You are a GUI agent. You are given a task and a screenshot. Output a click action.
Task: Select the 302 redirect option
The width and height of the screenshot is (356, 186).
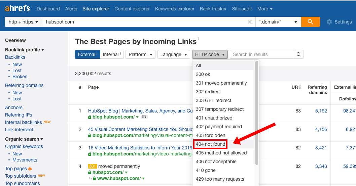(223, 92)
